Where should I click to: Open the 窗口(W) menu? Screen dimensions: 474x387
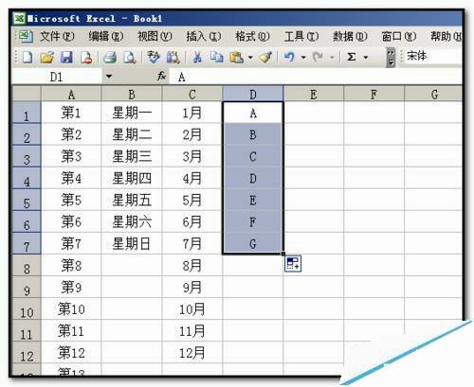coord(399,37)
